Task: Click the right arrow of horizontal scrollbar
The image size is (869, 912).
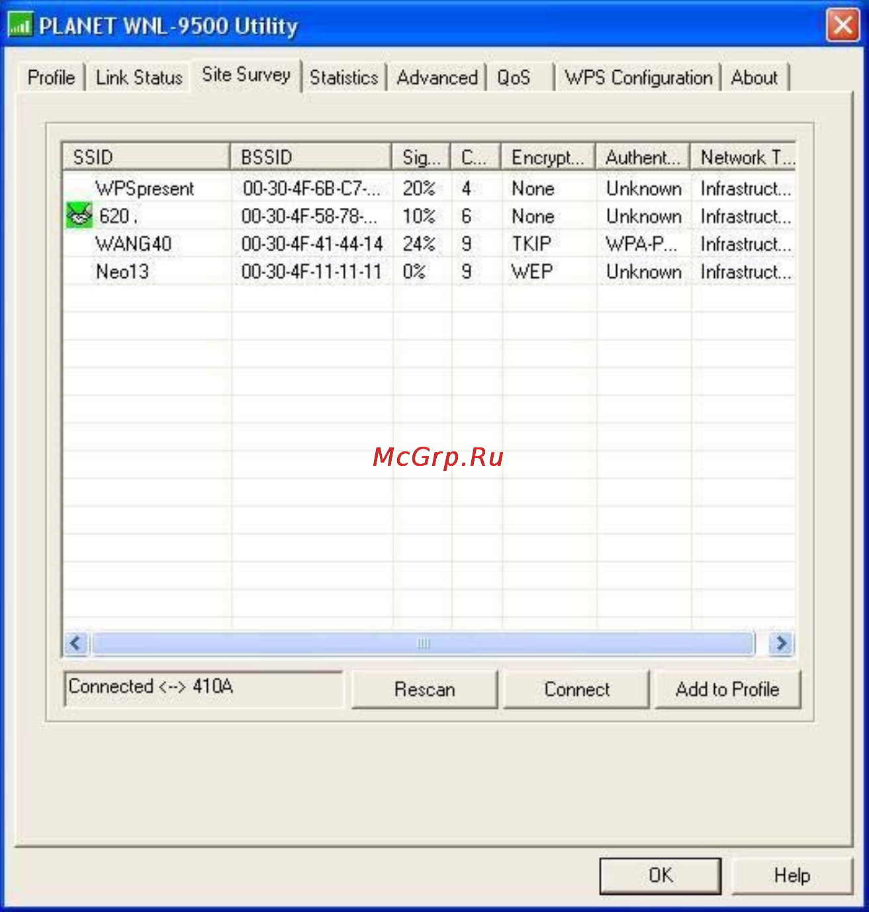Action: click(x=781, y=643)
